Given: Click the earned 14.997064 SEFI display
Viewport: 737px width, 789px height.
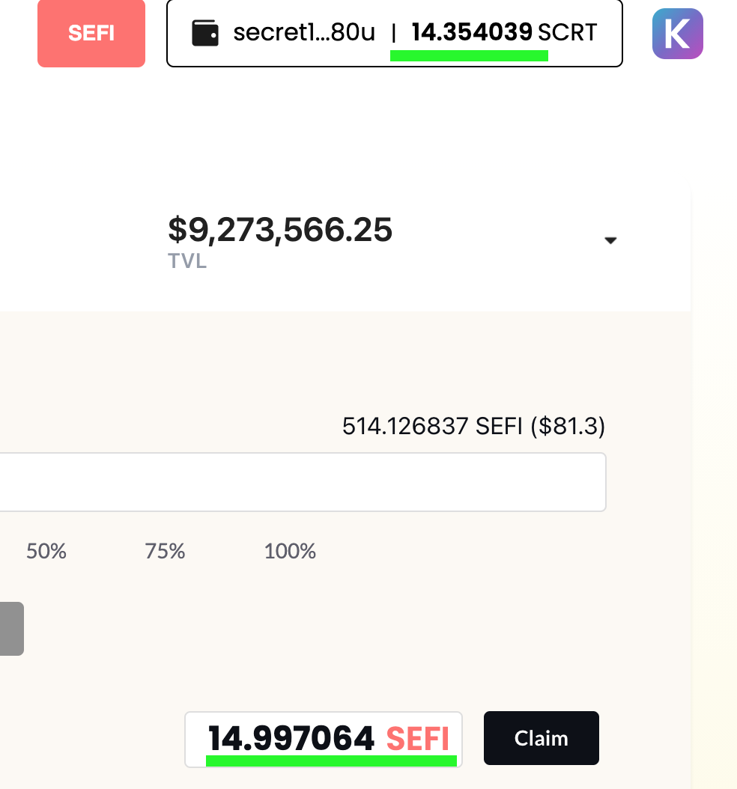Looking at the screenshot, I should coord(323,737).
